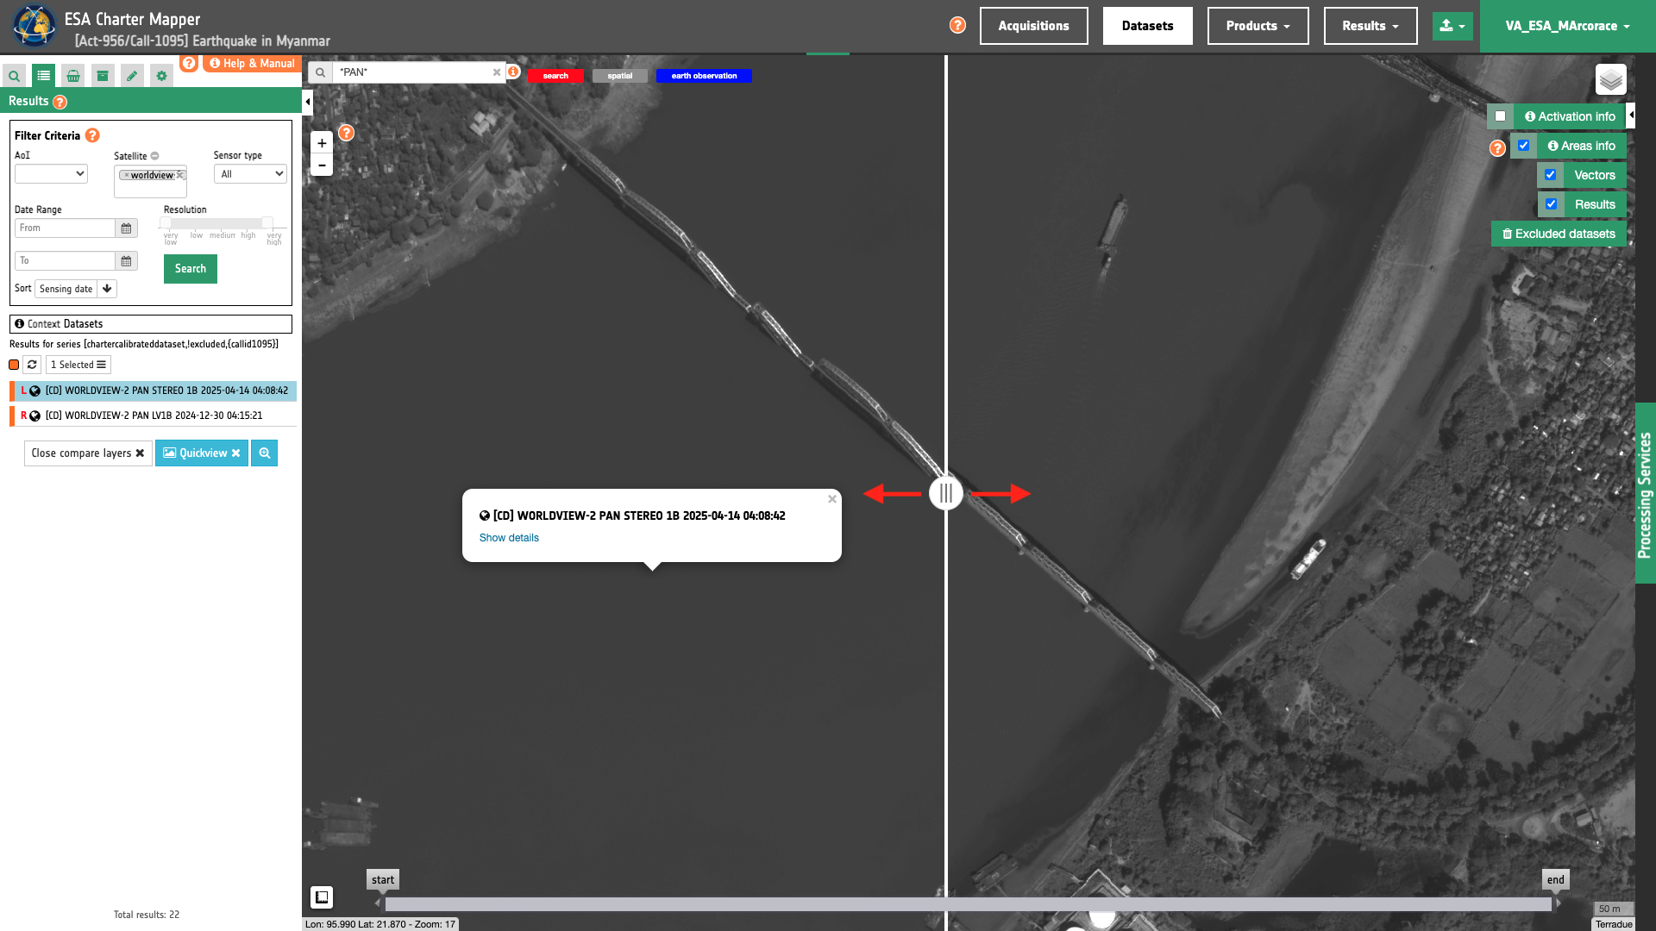1656x931 pixels.
Task: Expand the AoI dropdown
Action: coord(51,174)
